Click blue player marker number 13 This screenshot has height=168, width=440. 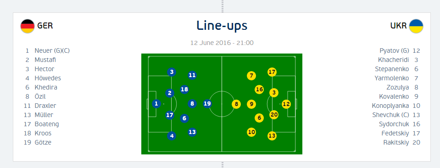tap(192, 132)
